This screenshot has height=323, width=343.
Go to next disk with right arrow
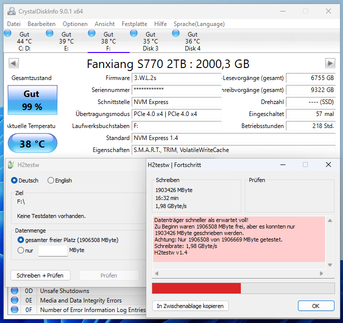[330, 63]
